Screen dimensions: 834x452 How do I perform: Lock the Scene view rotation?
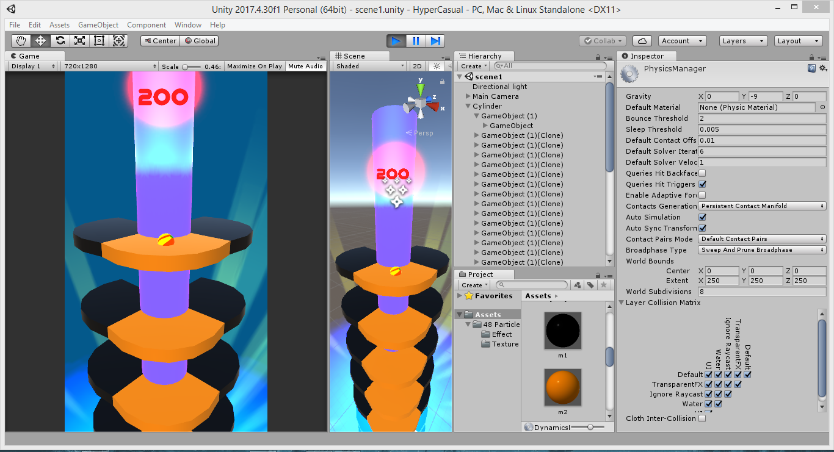click(x=442, y=81)
